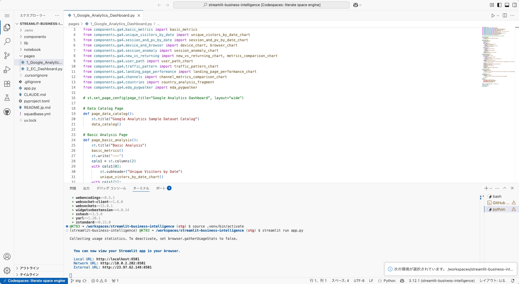The width and height of the screenshot is (519, 284).
Task: Open the branch picker from stg status item
Action: point(76,281)
